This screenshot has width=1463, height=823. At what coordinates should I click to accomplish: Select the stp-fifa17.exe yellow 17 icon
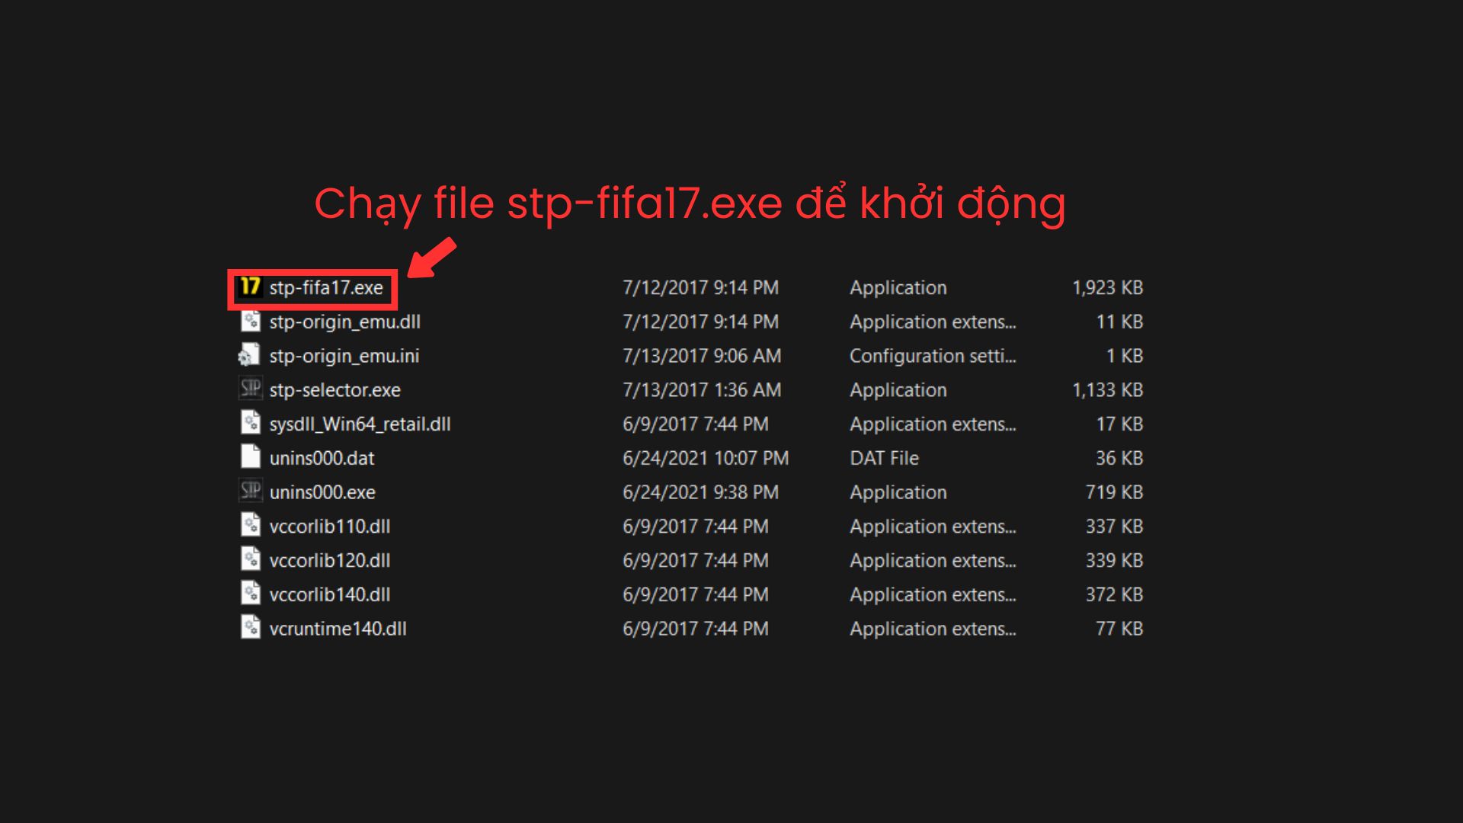point(250,287)
